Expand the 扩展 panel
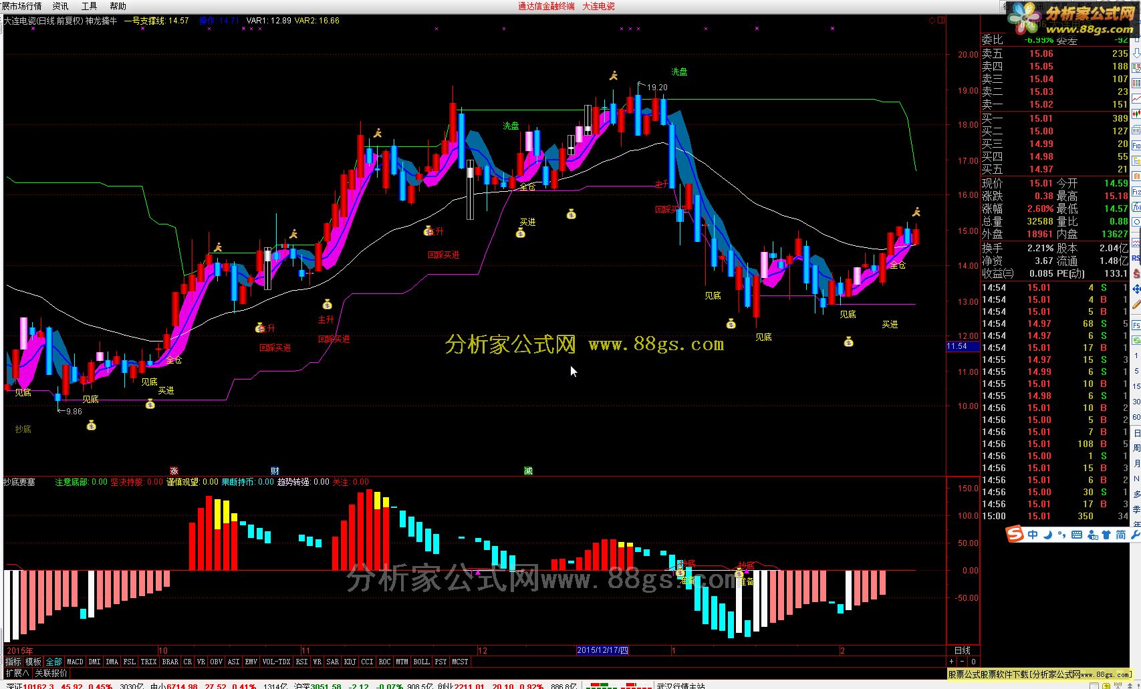This screenshot has width=1141, height=689. tap(17, 673)
